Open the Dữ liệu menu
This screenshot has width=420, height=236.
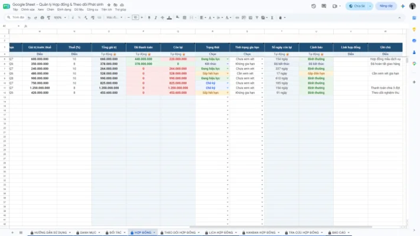click(x=79, y=9)
